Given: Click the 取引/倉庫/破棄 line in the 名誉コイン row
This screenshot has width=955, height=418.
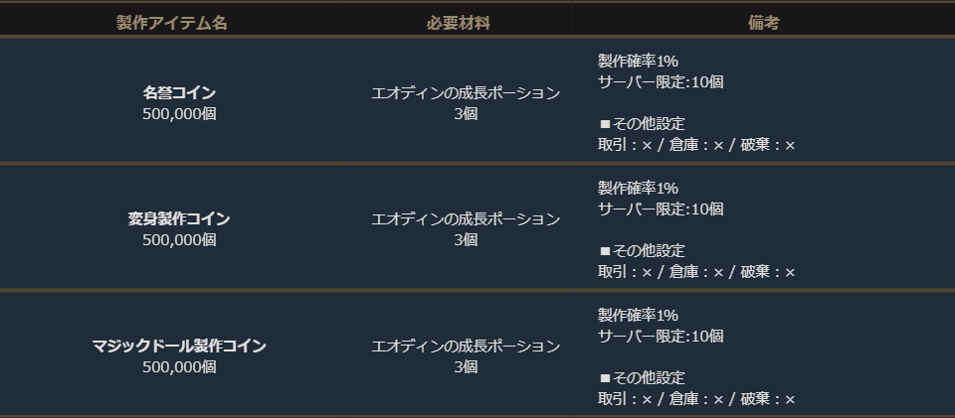Looking at the screenshot, I should tap(696, 145).
